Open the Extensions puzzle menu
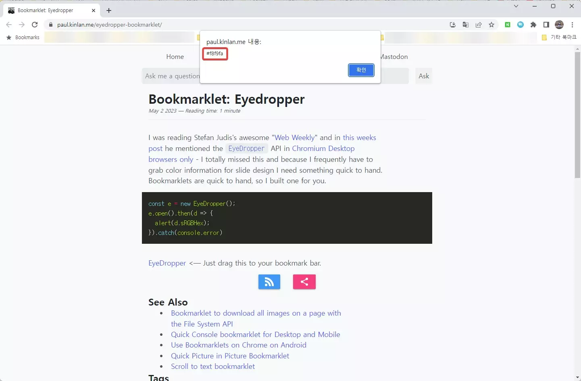 (x=533, y=25)
